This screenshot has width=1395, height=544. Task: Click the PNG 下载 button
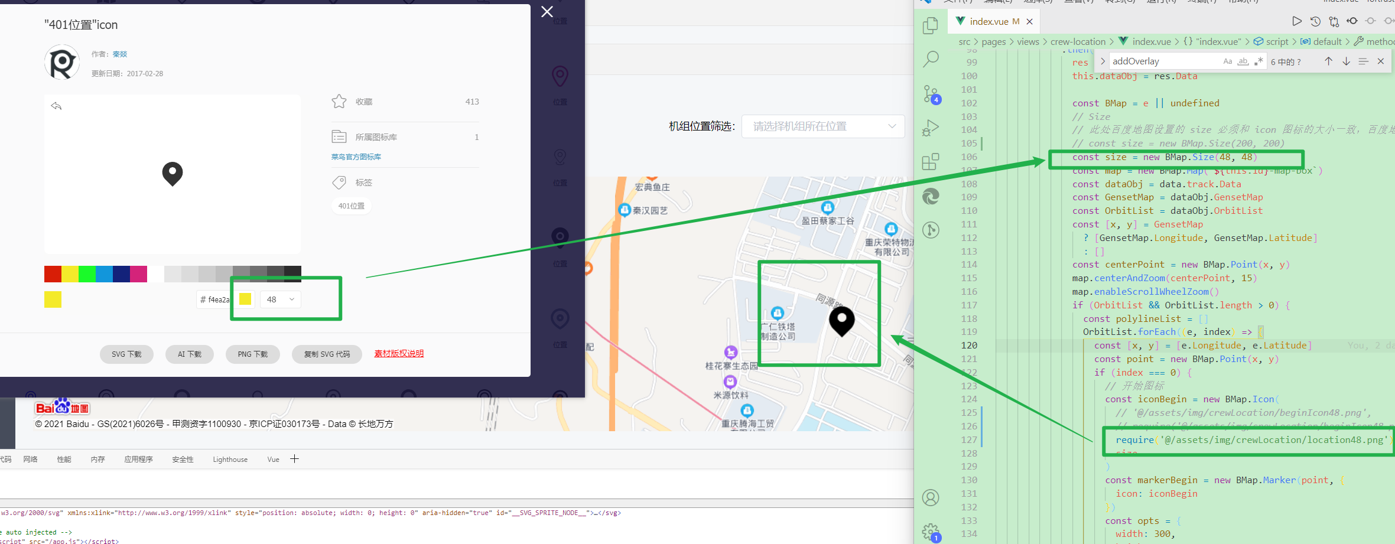coord(253,354)
